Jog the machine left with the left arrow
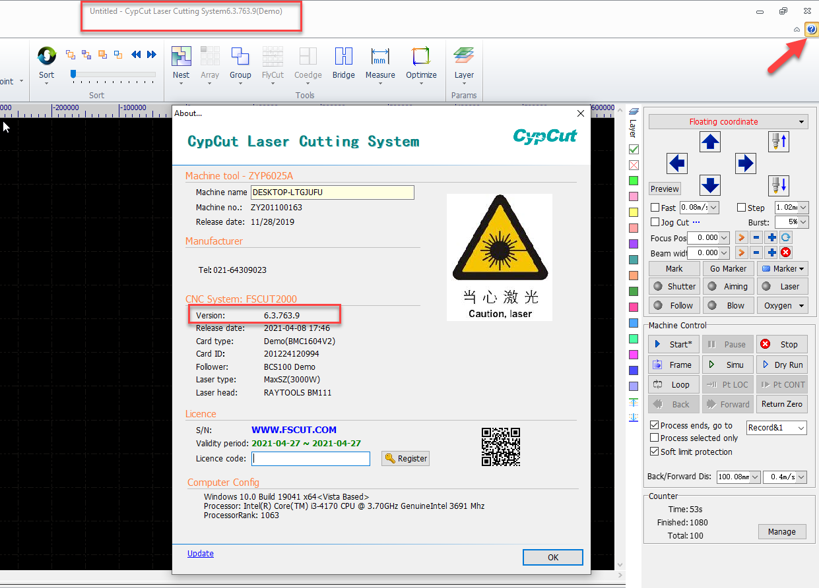Viewport: 819px width, 588px height. click(x=677, y=163)
